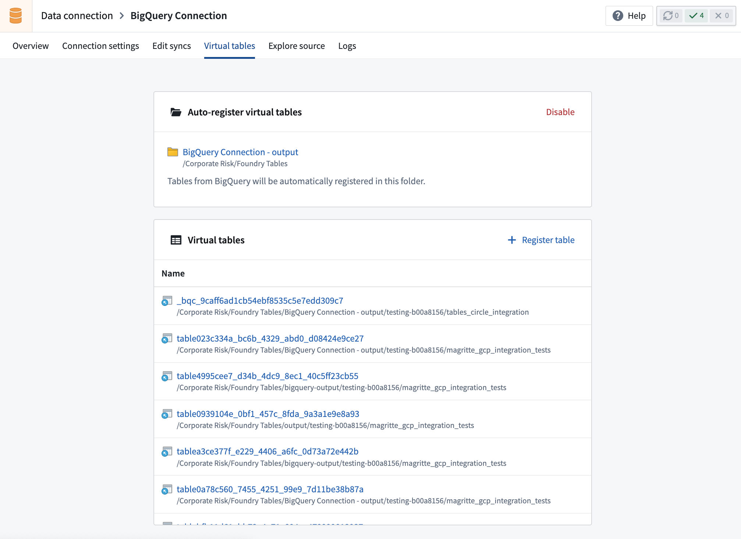Click the Help button
Image resolution: width=741 pixels, height=539 pixels.
(x=629, y=16)
